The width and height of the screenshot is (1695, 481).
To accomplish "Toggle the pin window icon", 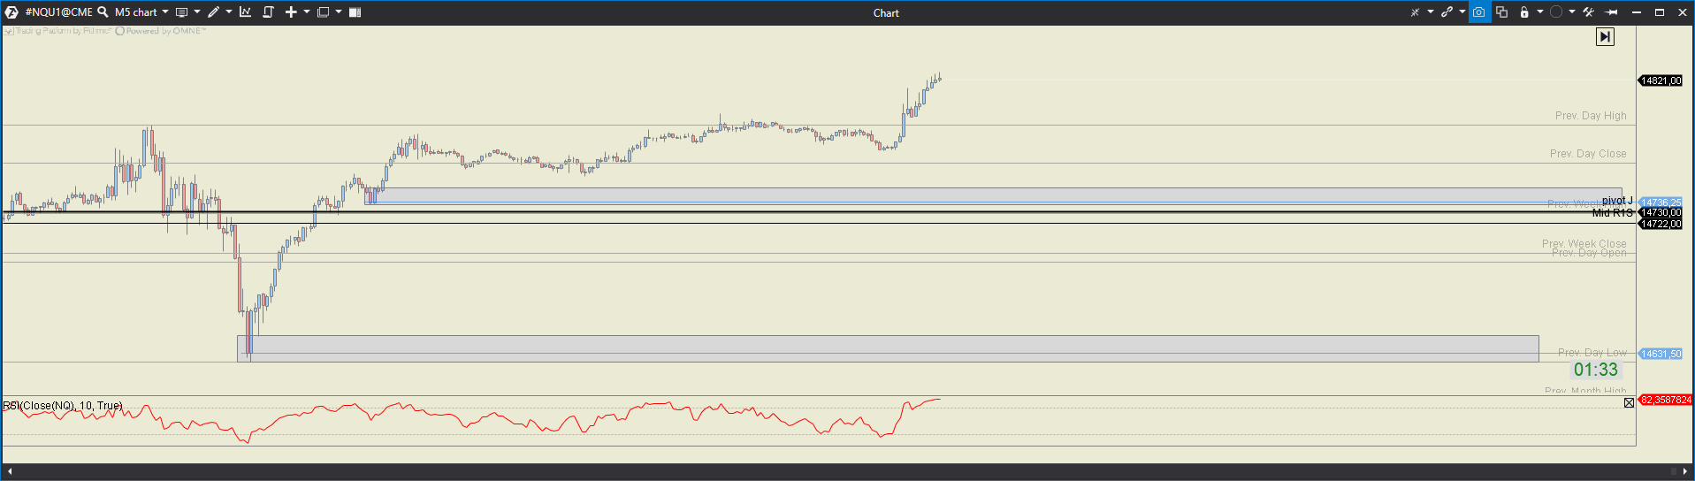I will pyautogui.click(x=1611, y=12).
